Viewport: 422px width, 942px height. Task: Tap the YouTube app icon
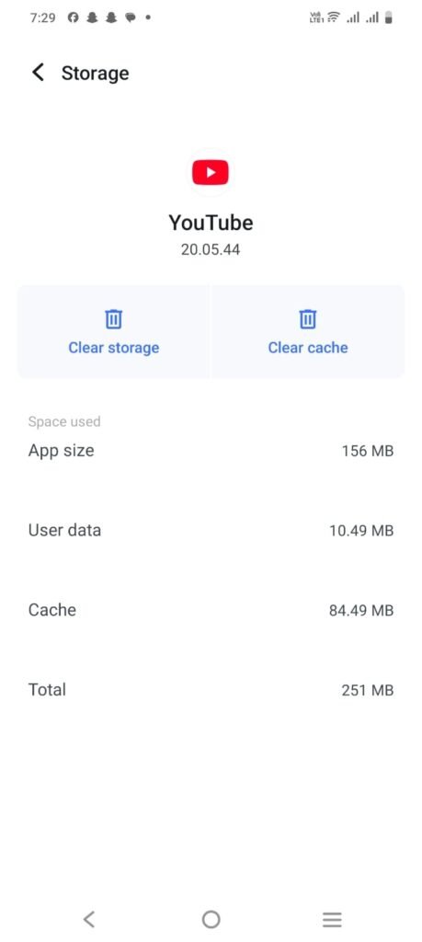click(211, 172)
